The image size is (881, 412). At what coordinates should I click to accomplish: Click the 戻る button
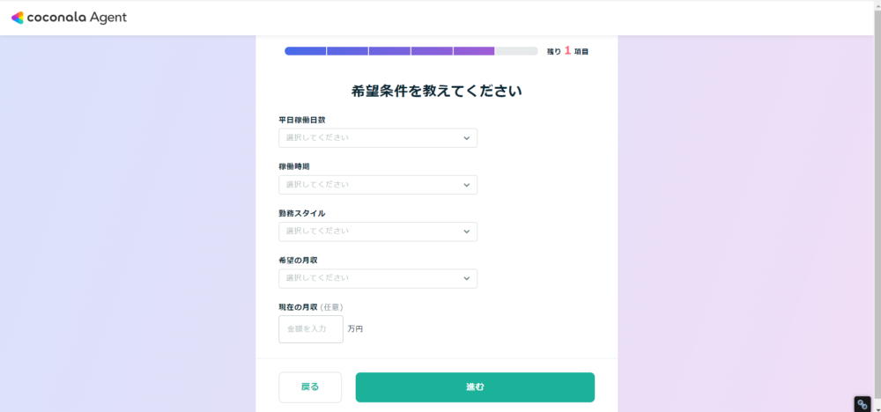(310, 387)
